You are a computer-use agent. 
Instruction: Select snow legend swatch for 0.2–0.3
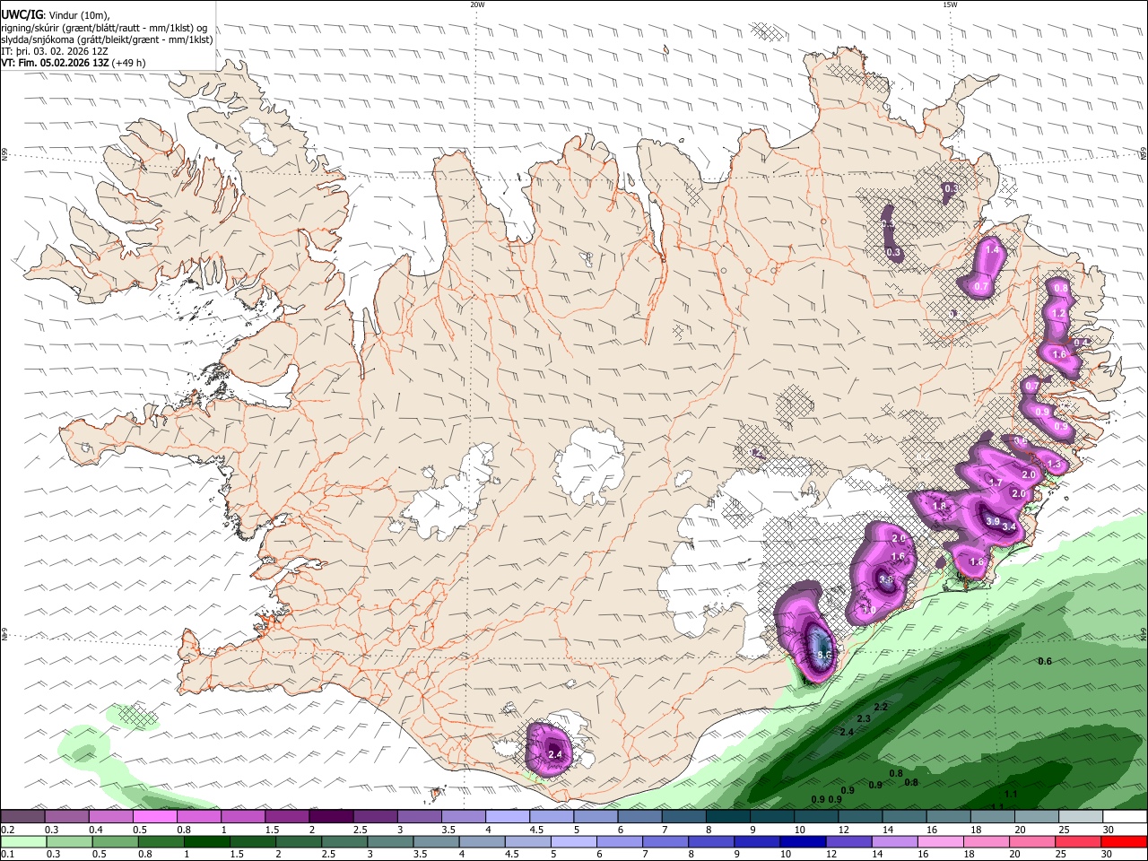(22, 817)
